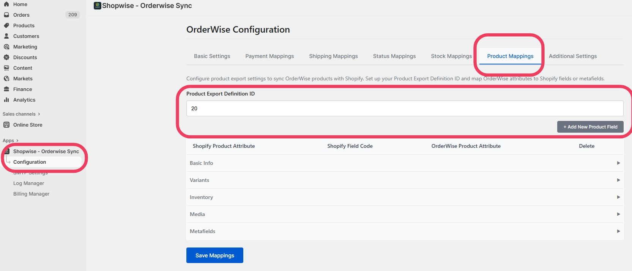Image resolution: width=632 pixels, height=271 pixels.
Task: Select Shopwise - Orderwise Sync app in sidebar
Action: 46,151
